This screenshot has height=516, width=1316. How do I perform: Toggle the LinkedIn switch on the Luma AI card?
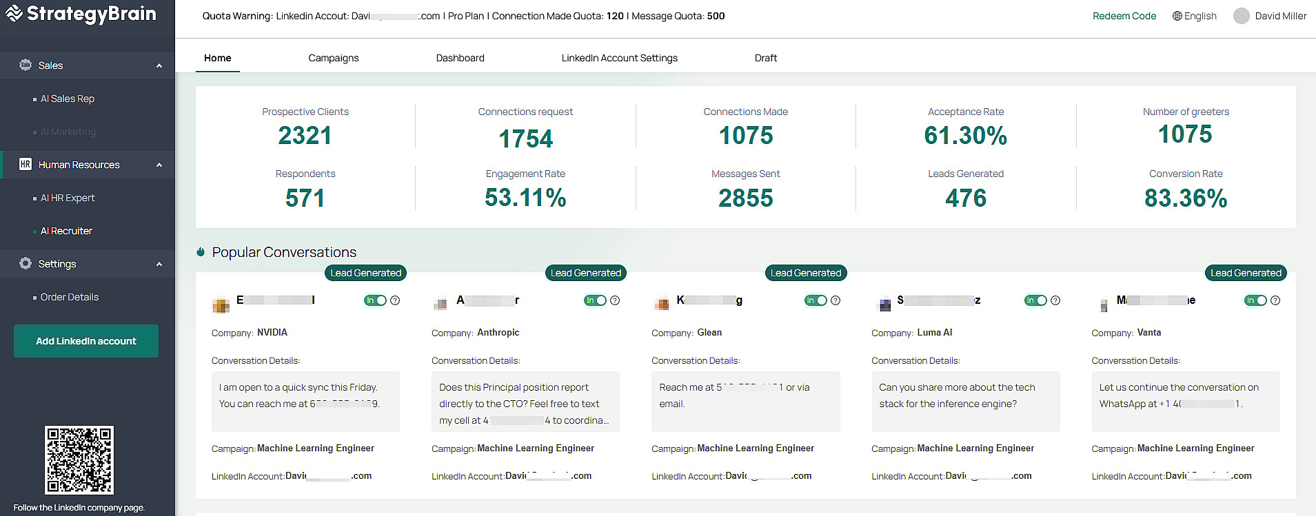click(x=1035, y=300)
